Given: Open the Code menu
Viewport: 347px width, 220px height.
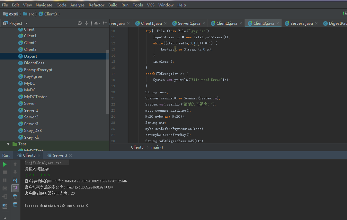Looking at the screenshot, I should tap(61, 5).
